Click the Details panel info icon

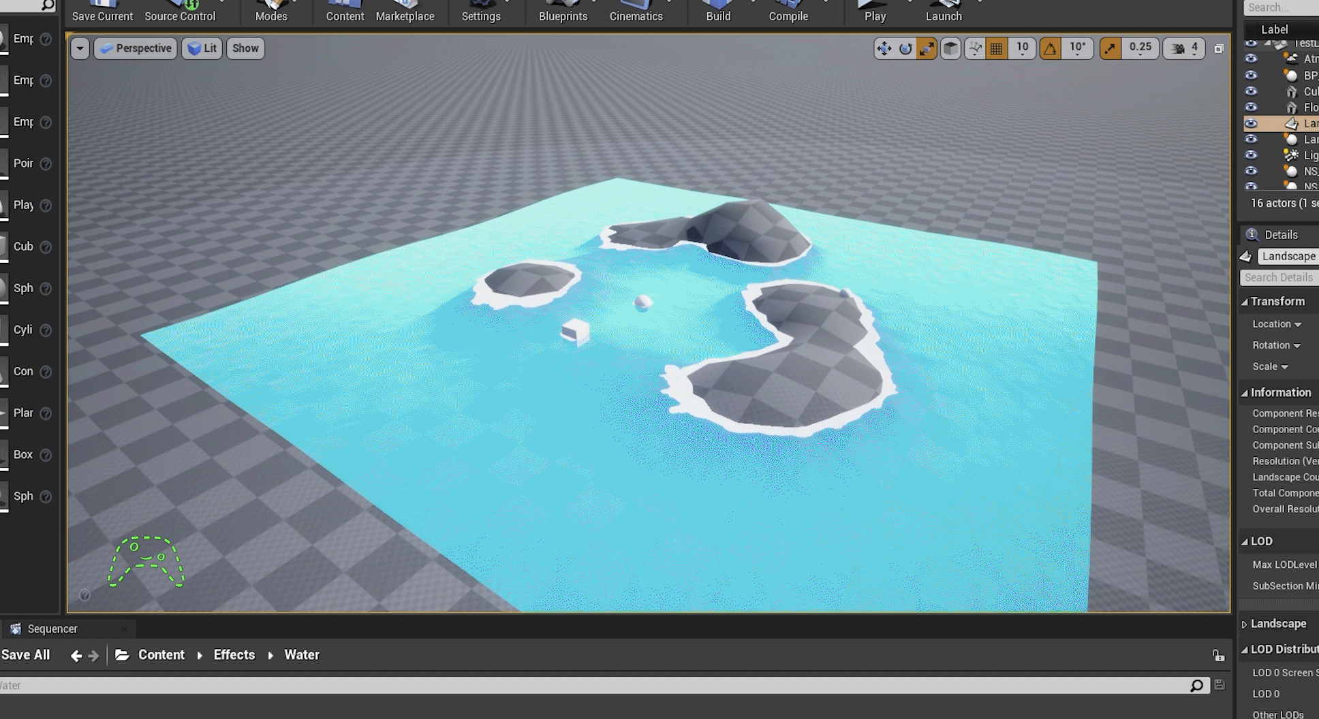(1252, 234)
